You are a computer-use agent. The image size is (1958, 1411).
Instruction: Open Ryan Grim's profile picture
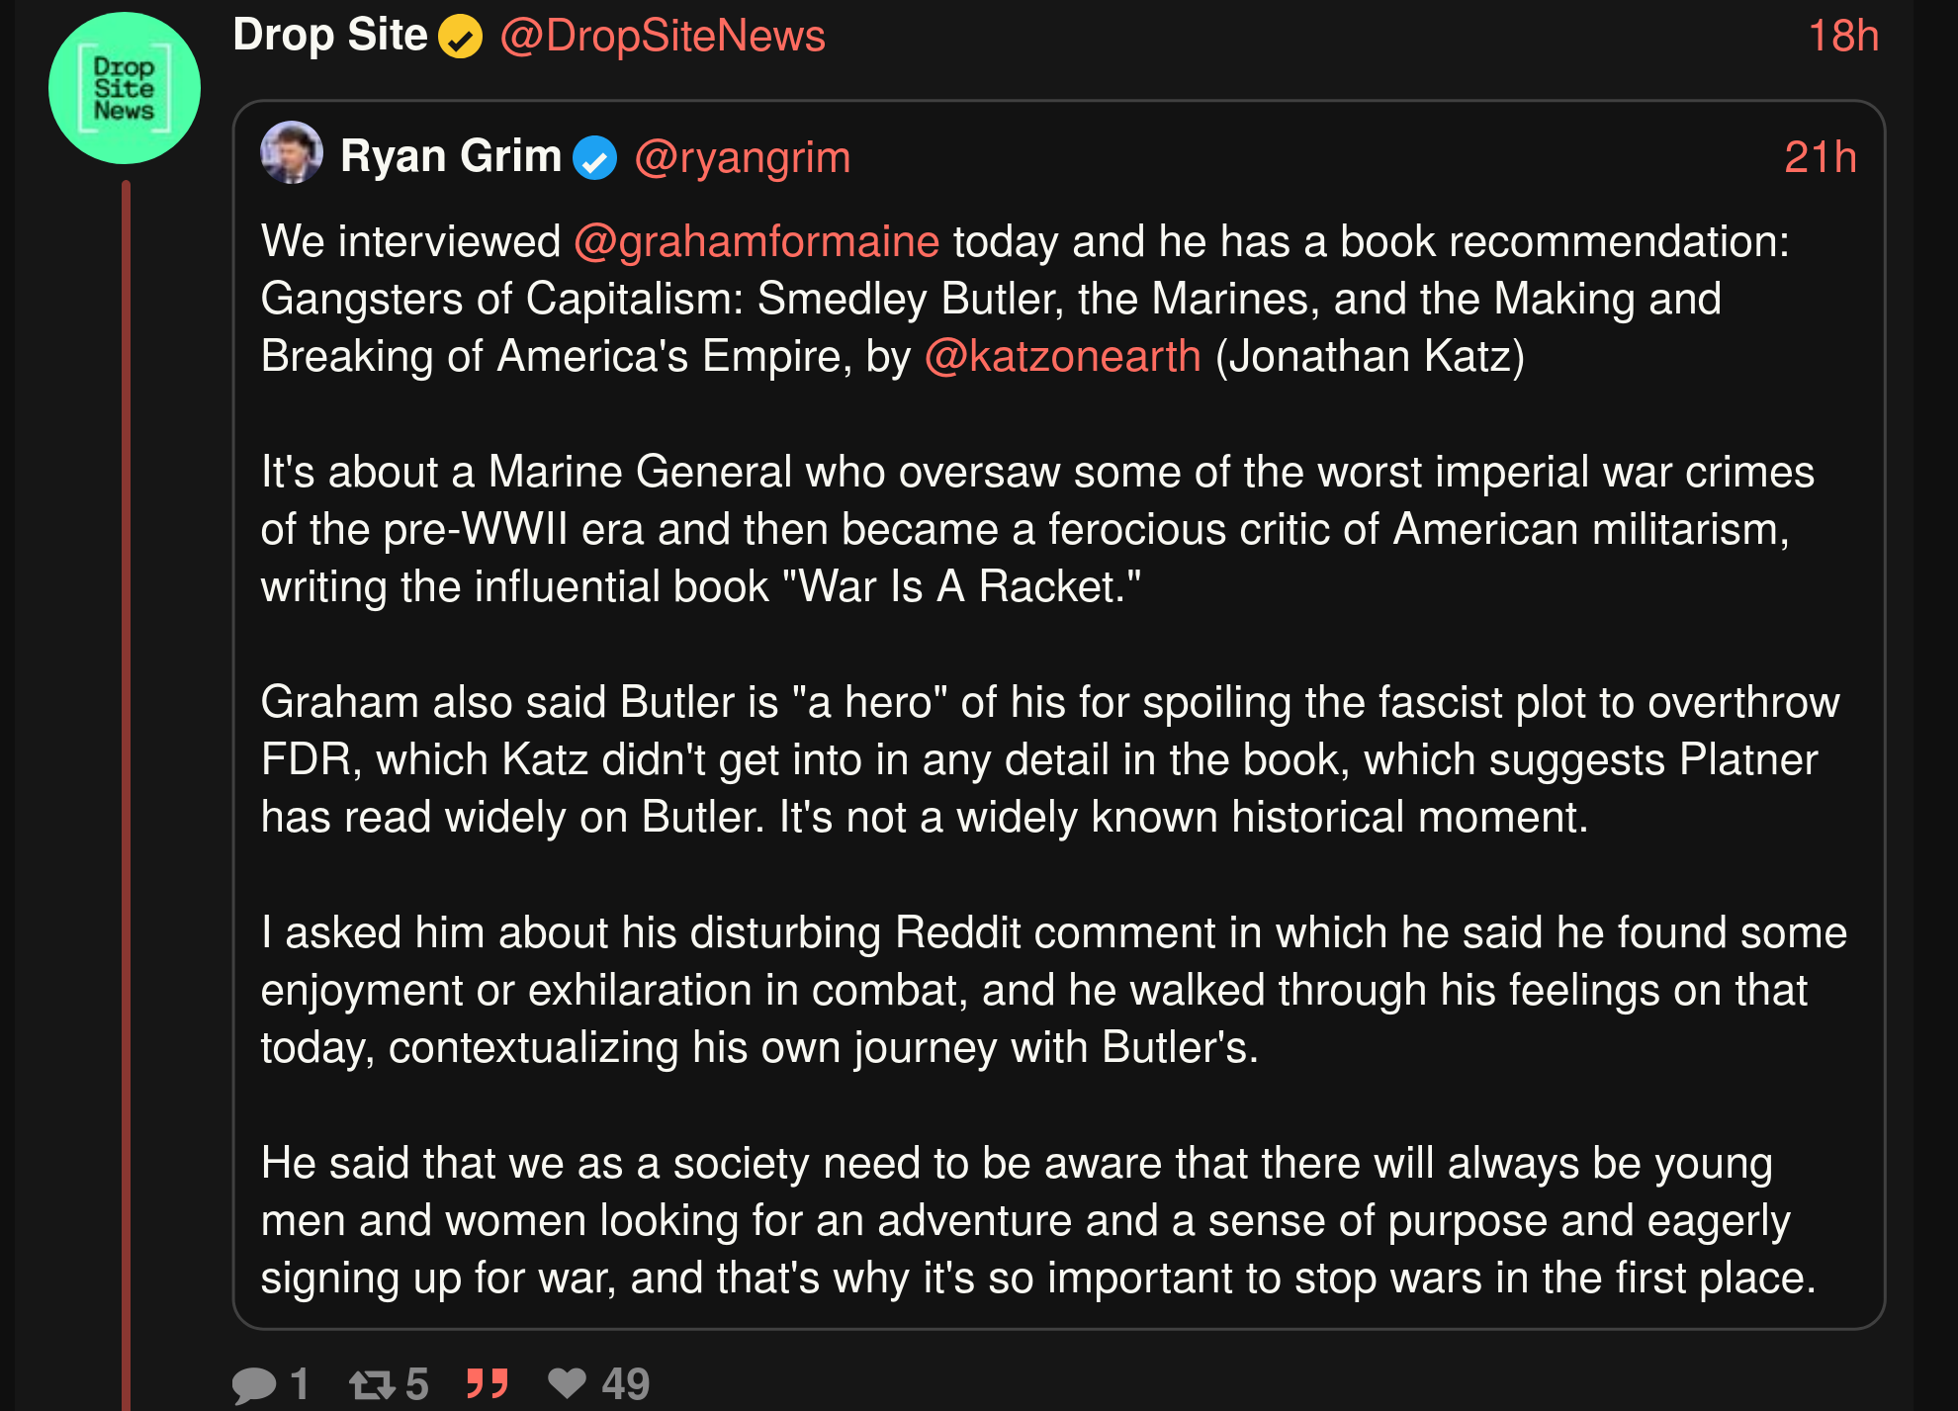(291, 153)
